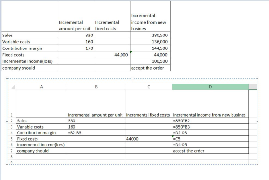Click cell with formula =850*B3
Image resolution: width=269 pixels, height=180 pixels.
click(210, 127)
